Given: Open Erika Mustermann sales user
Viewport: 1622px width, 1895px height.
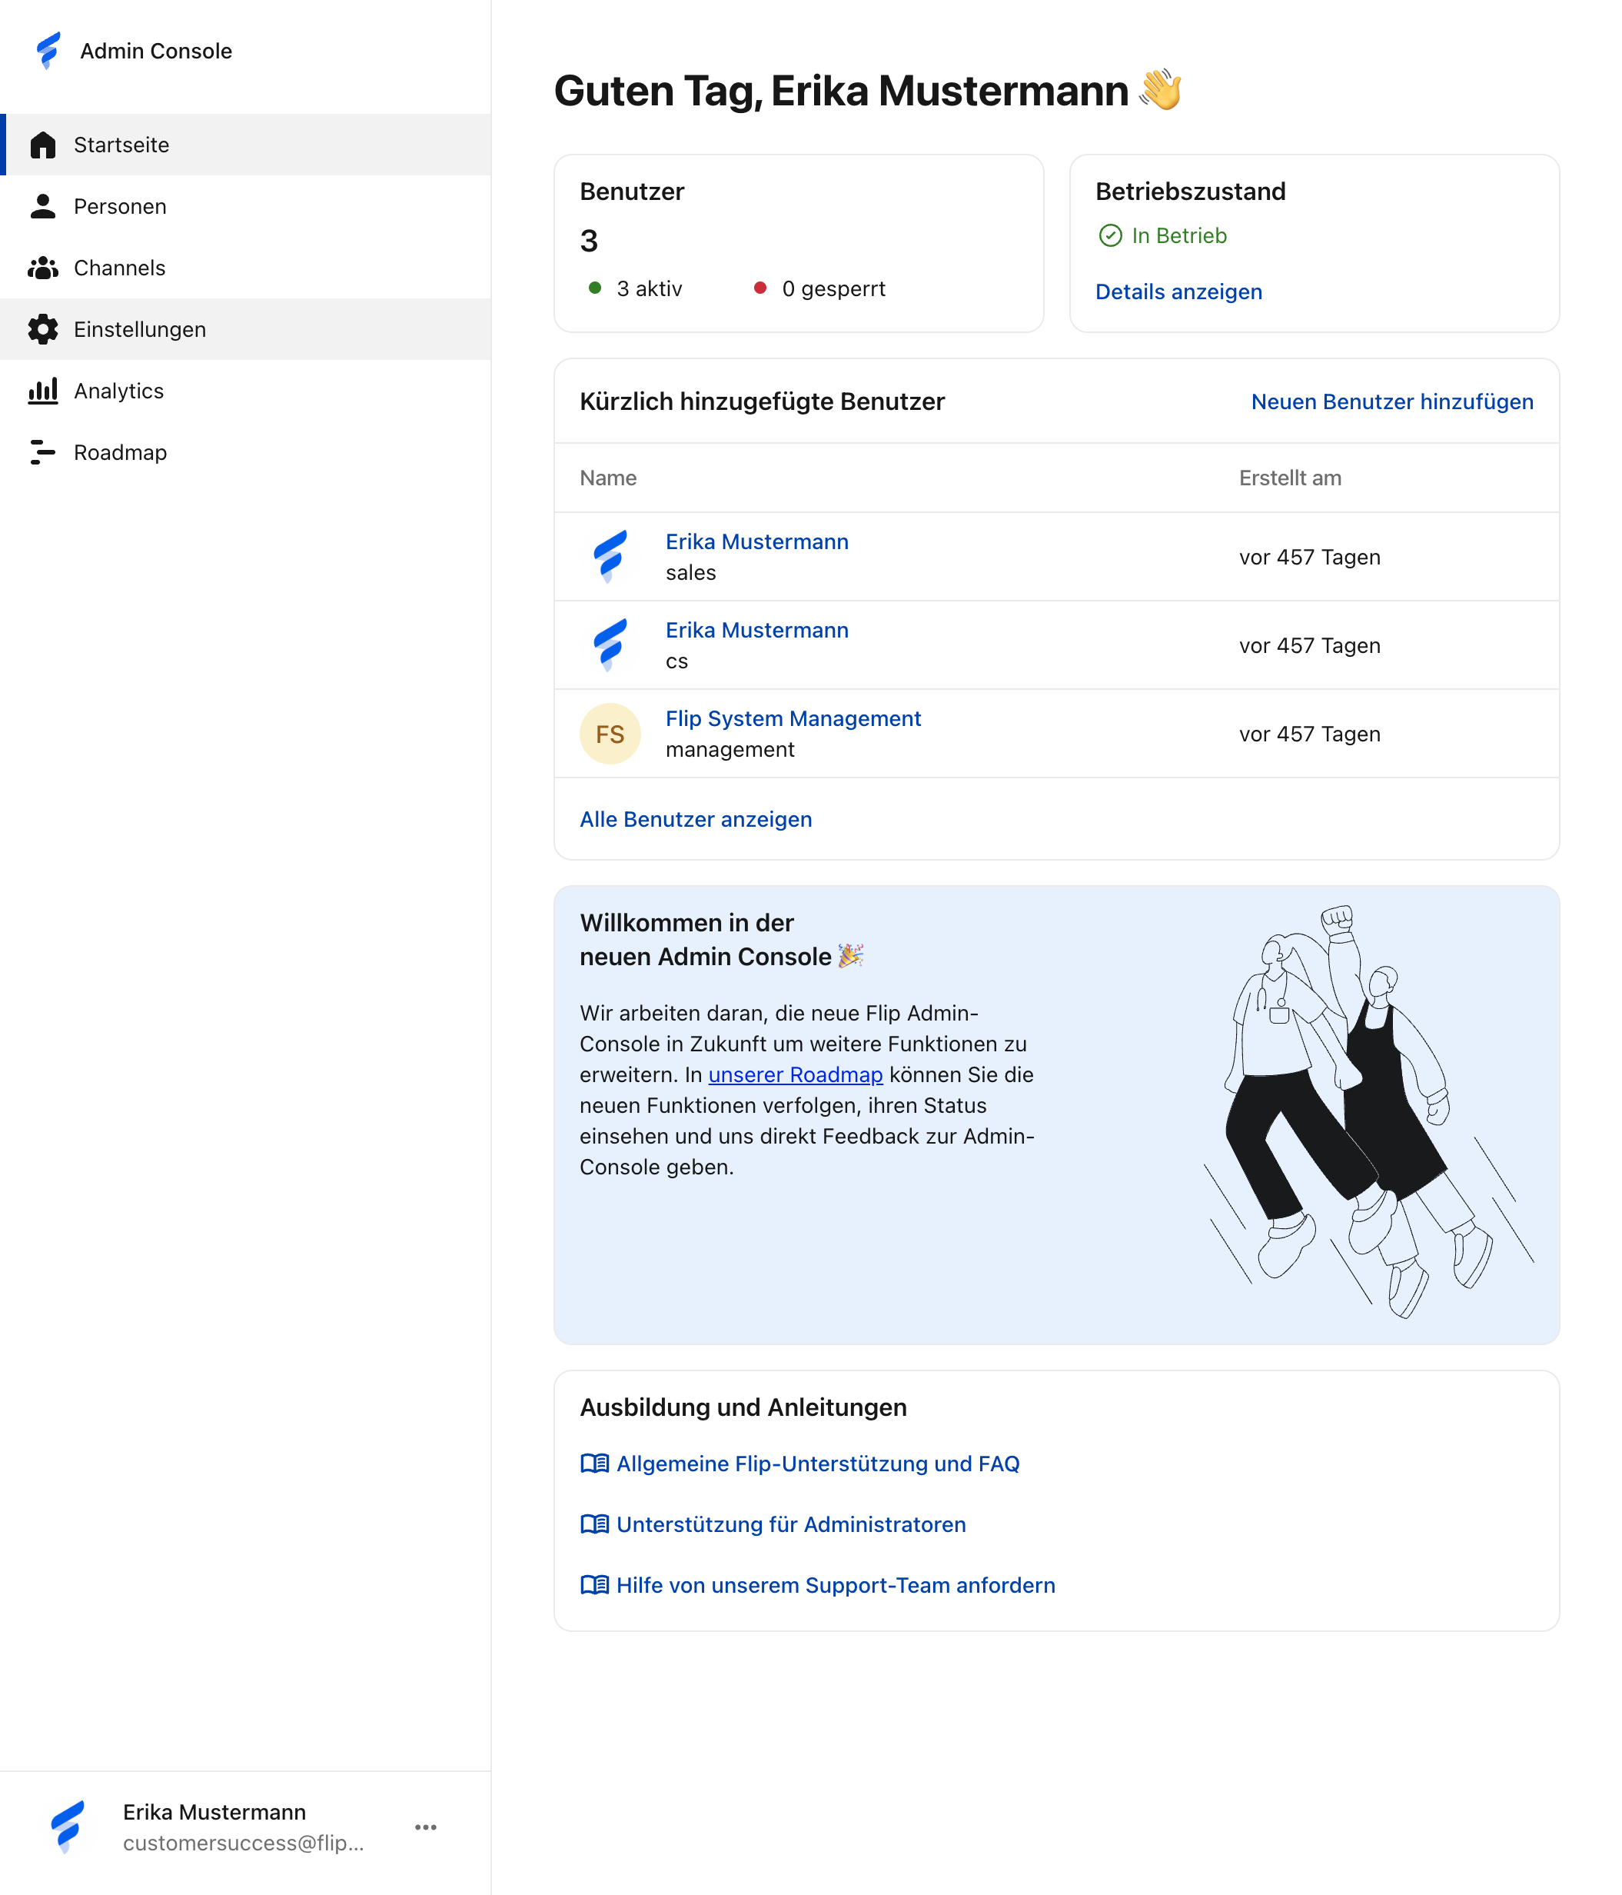Looking at the screenshot, I should [x=757, y=541].
